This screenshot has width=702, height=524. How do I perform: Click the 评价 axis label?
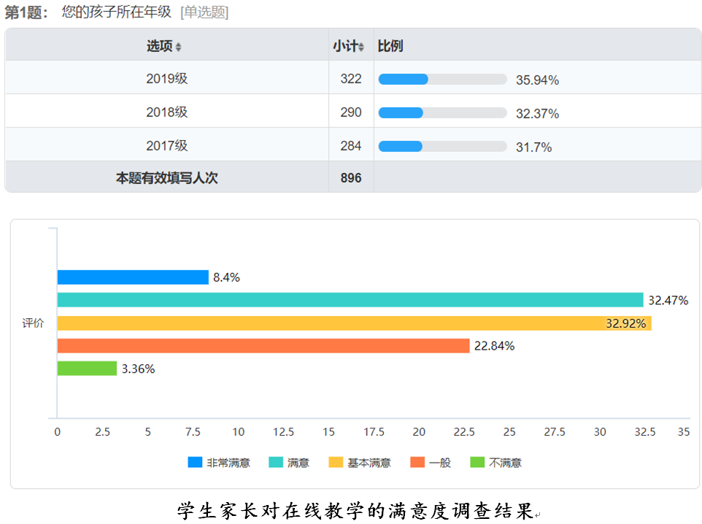[x=33, y=323]
